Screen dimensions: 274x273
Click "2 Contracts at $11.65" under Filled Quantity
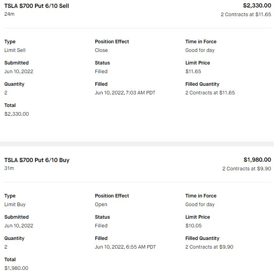210,93
